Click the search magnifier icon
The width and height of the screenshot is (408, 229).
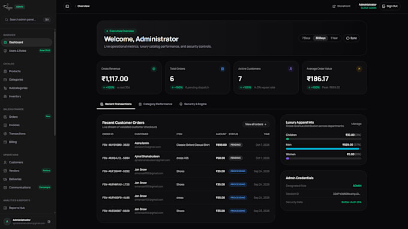click(x=6, y=20)
